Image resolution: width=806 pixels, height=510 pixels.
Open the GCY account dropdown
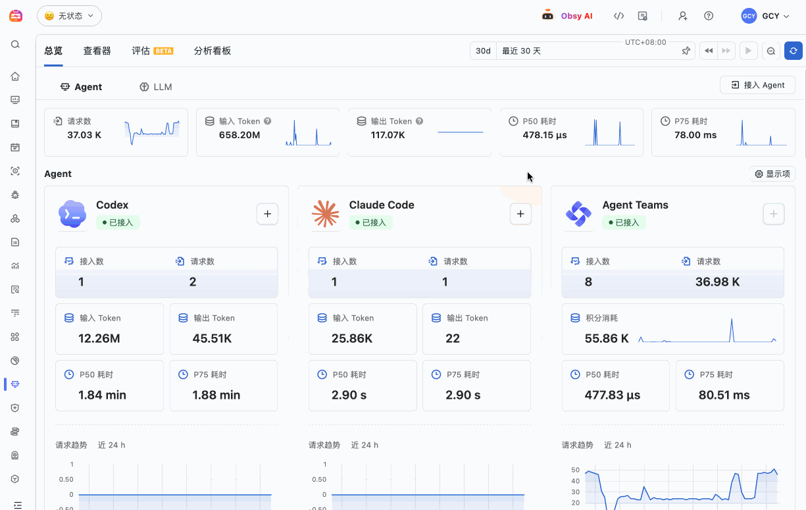tap(765, 16)
